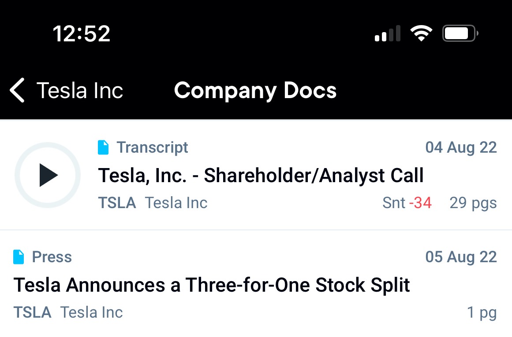Image resolution: width=512 pixels, height=337 pixels.
Task: Click the Transcript label
Action: pyautogui.click(x=153, y=147)
